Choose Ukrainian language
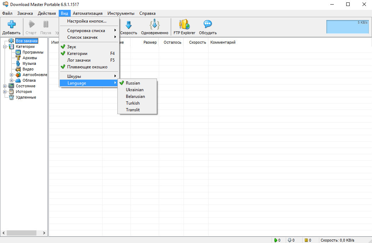Screen dimensions: 372x243 (135, 90)
